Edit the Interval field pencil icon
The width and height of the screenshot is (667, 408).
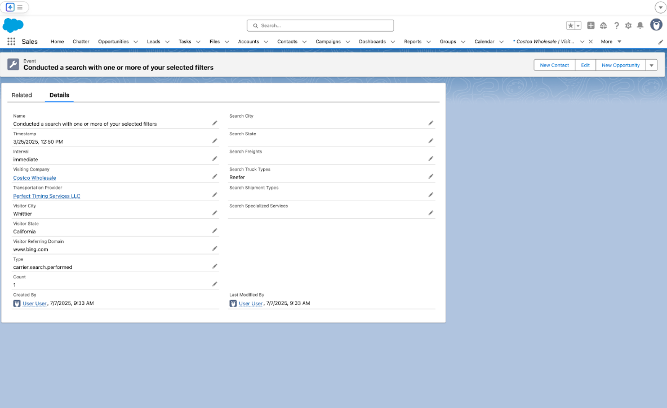click(x=215, y=159)
